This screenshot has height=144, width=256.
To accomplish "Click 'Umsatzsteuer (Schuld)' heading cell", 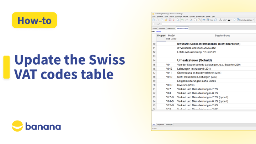I will (216, 60).
